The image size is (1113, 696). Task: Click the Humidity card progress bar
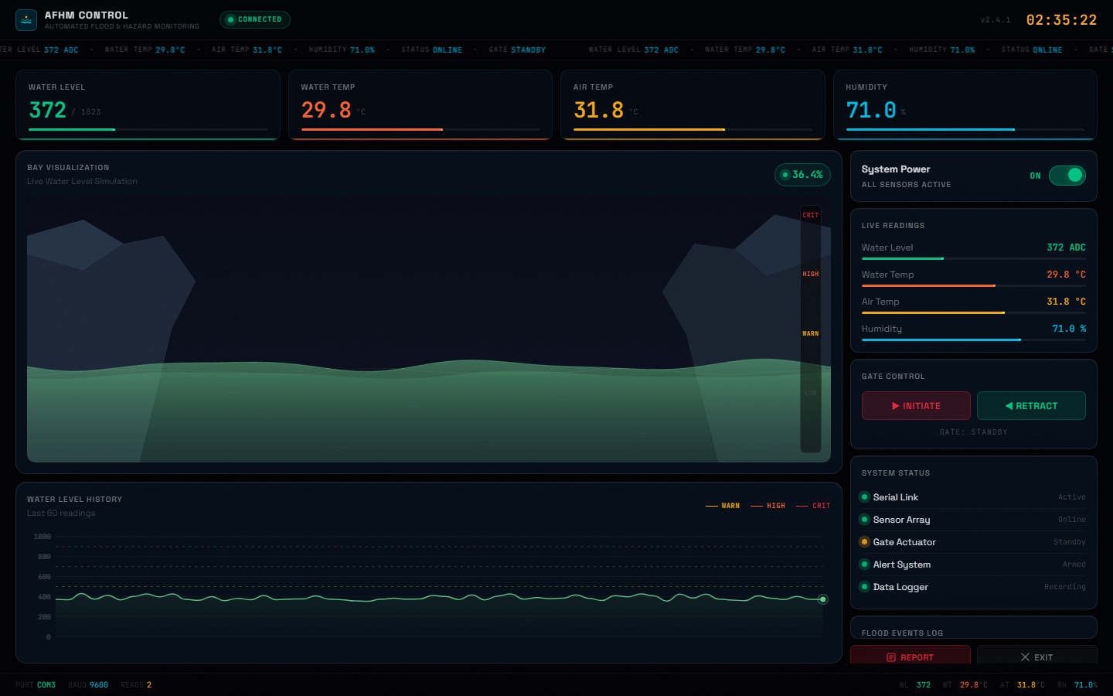[965, 129]
